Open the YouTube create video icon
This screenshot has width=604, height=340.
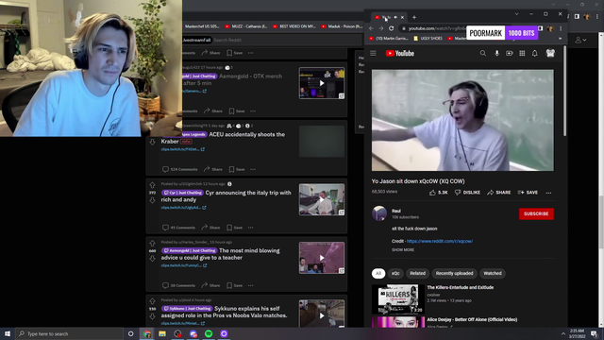click(510, 53)
